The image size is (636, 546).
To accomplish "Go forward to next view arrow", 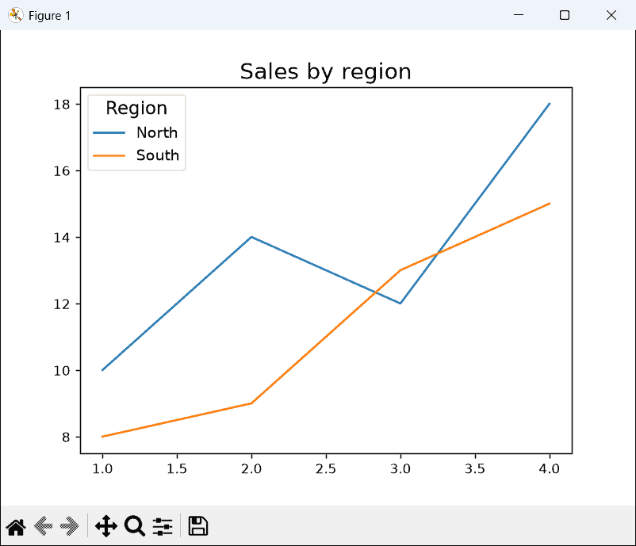I will (x=70, y=526).
